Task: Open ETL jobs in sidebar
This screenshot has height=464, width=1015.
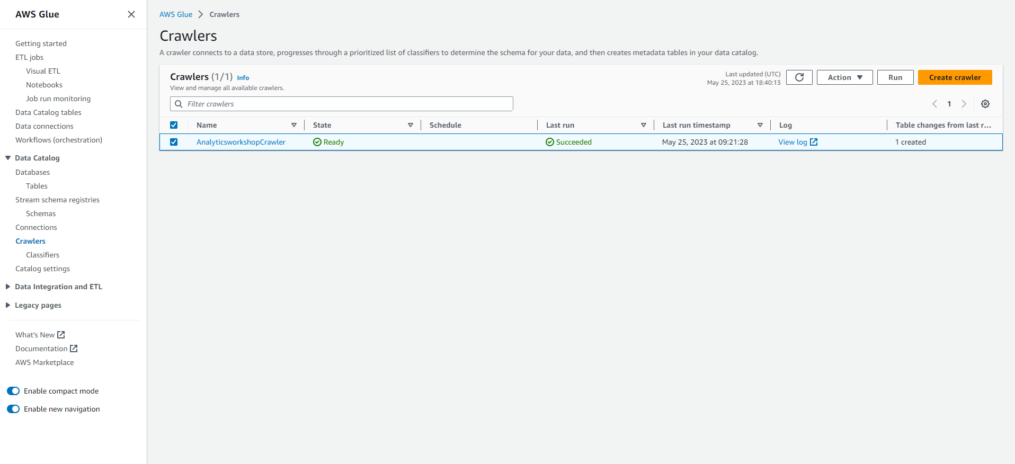Action: click(29, 57)
